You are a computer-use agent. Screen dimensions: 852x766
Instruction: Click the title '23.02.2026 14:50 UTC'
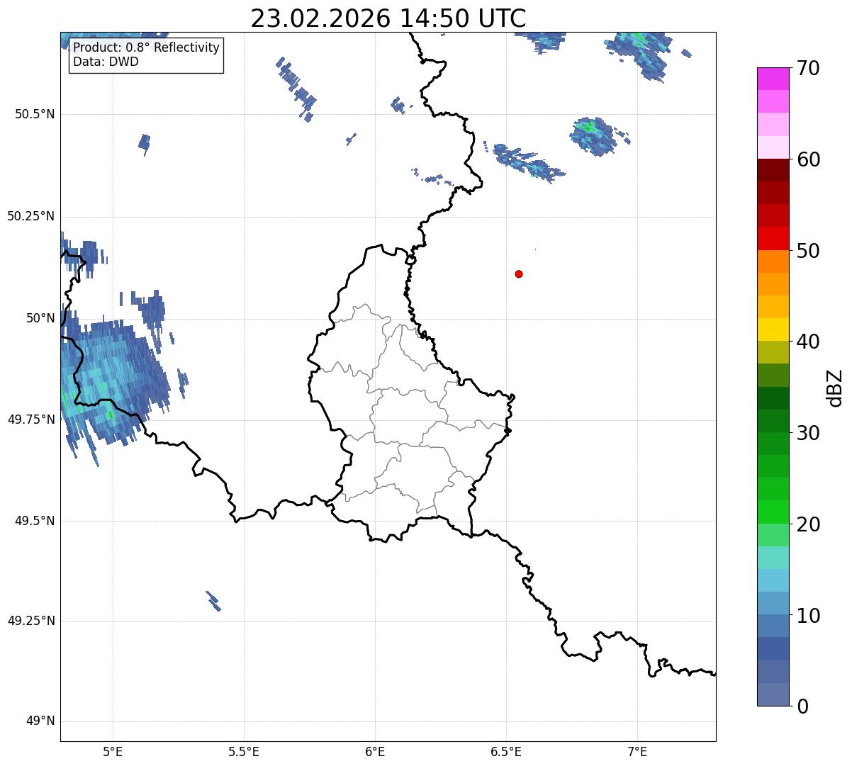pyautogui.click(x=388, y=18)
